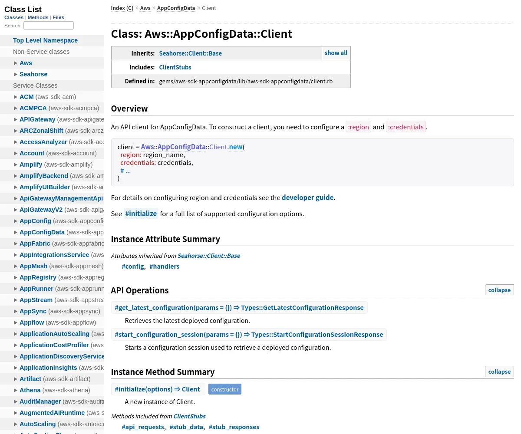Jump to #initialize in overview text
Viewport: 521px width, 434px height.
click(x=141, y=214)
